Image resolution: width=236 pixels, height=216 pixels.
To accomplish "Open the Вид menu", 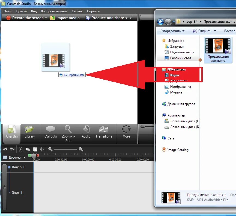I will [x=34, y=11].
